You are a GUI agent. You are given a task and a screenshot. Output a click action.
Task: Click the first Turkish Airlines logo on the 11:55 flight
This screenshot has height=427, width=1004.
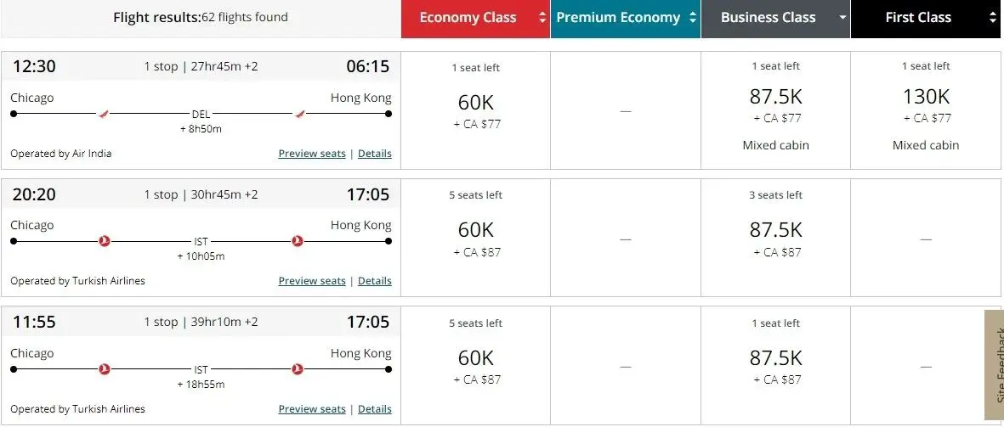[x=105, y=369]
